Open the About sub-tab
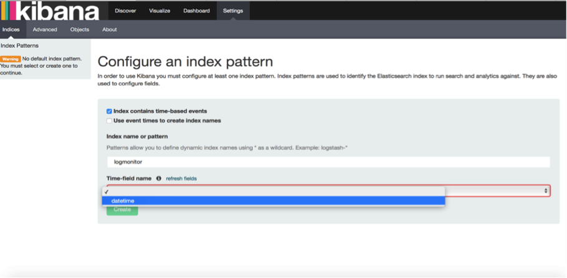 point(109,30)
